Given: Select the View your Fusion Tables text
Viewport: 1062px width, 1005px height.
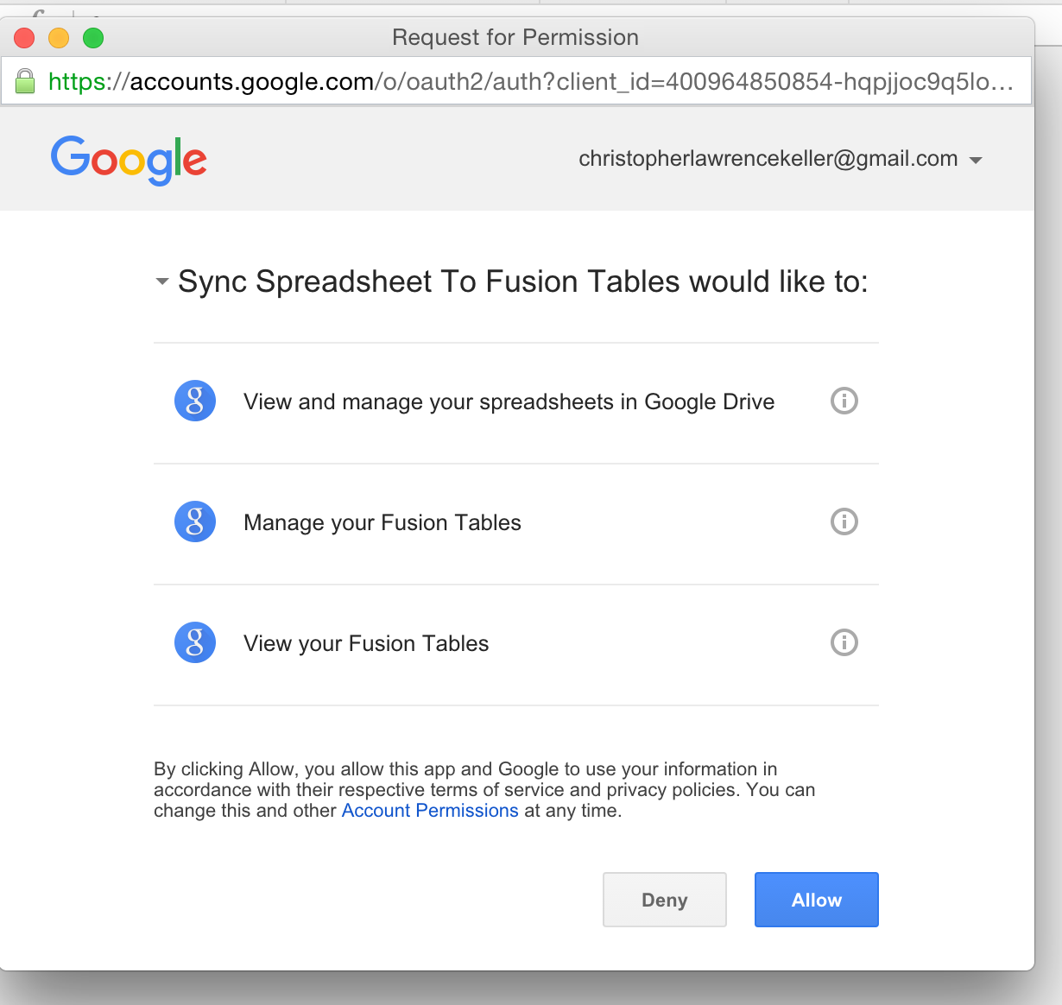Looking at the screenshot, I should 366,643.
